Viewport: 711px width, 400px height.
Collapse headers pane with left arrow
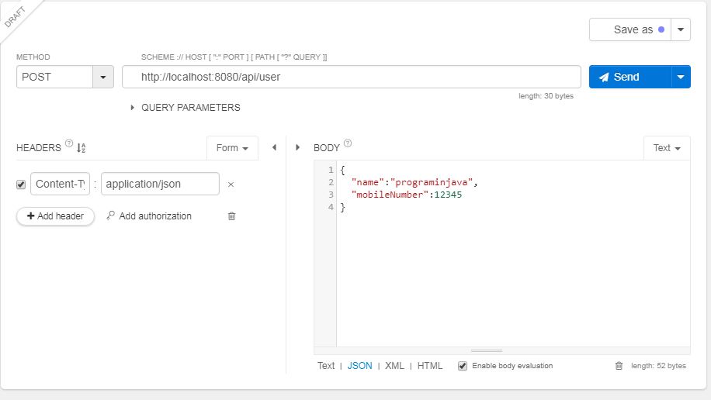coord(274,147)
